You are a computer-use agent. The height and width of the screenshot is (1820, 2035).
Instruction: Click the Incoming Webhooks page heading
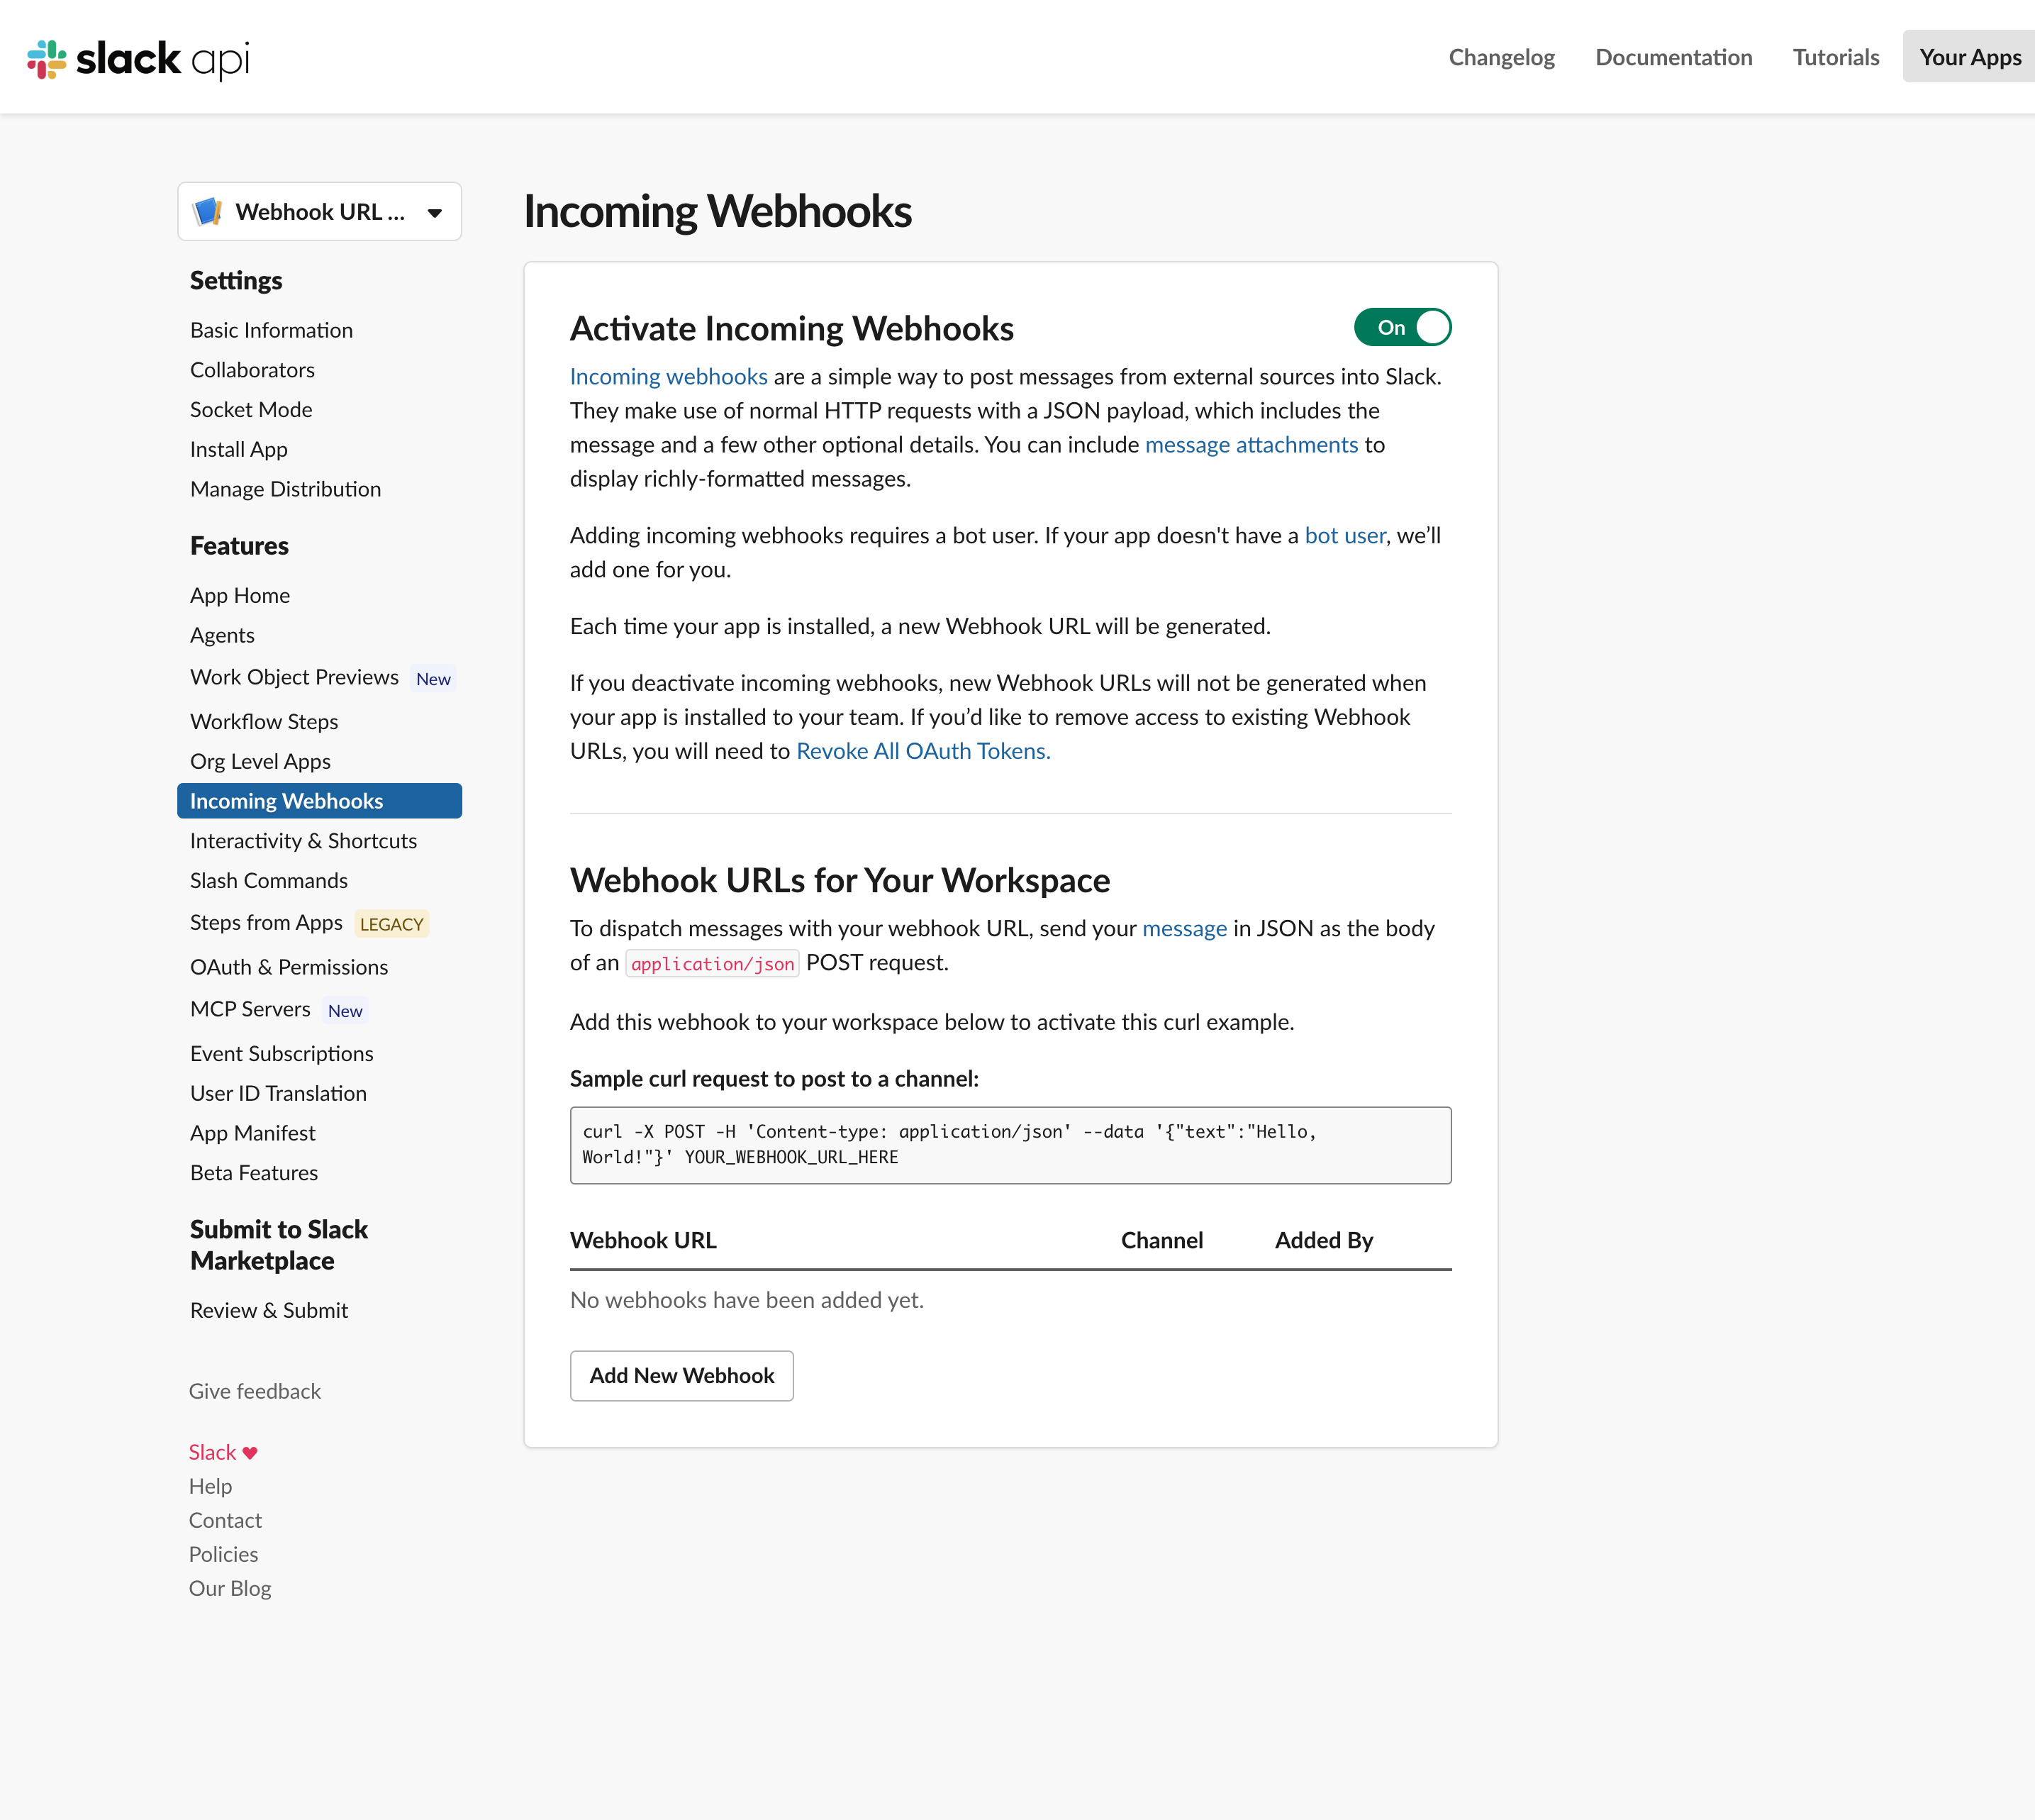coord(718,212)
